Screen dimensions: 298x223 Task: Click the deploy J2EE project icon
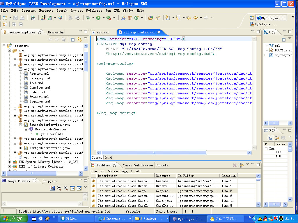[x=43, y=18]
